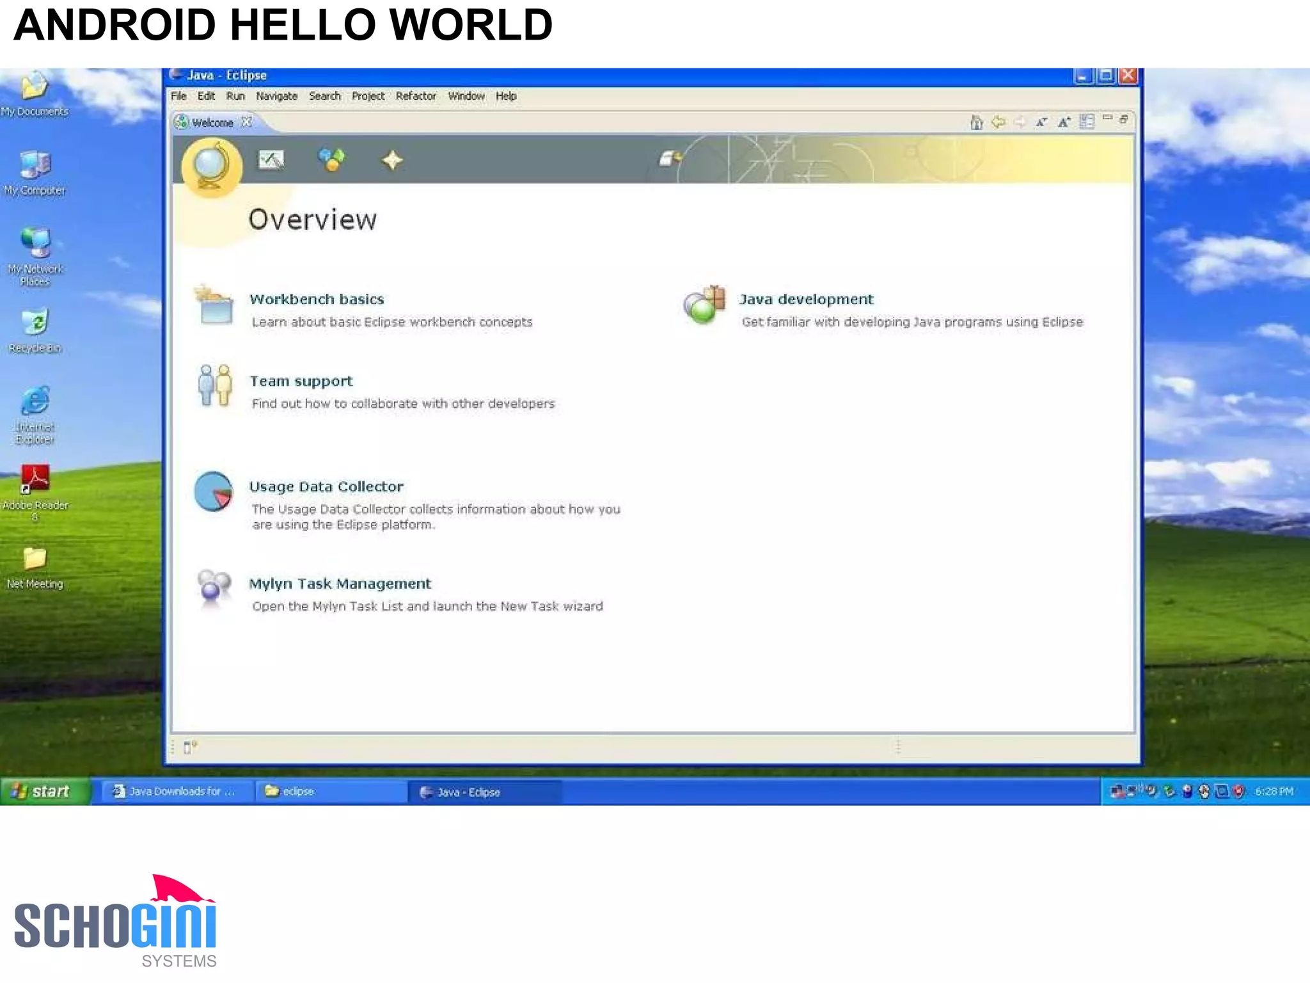The height and width of the screenshot is (983, 1310).
Task: Open the What's New star icon
Action: 392,160
